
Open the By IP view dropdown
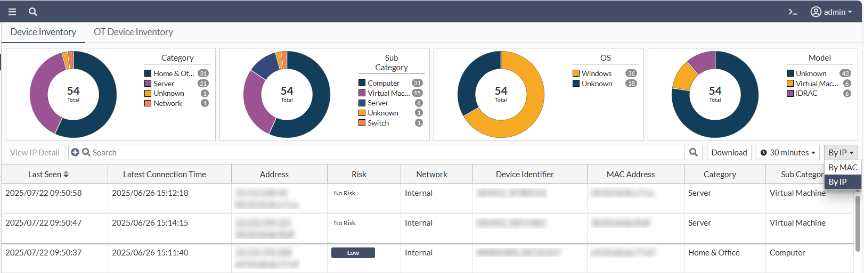pyautogui.click(x=841, y=153)
